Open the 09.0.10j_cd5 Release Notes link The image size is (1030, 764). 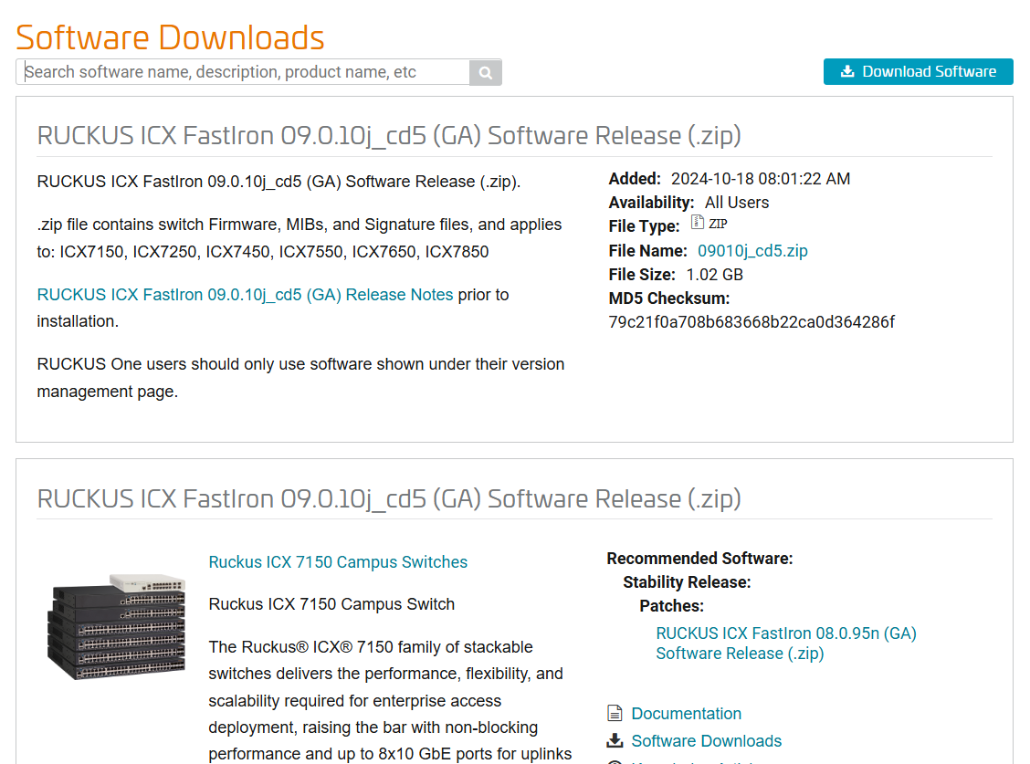point(245,294)
